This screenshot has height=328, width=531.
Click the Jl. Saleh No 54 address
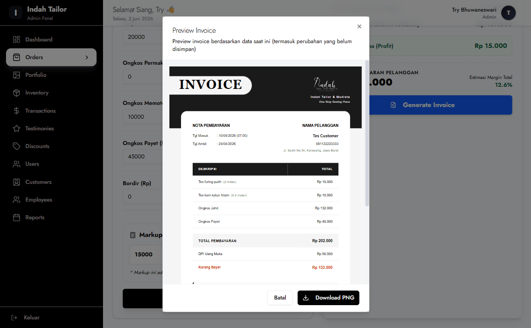click(311, 151)
